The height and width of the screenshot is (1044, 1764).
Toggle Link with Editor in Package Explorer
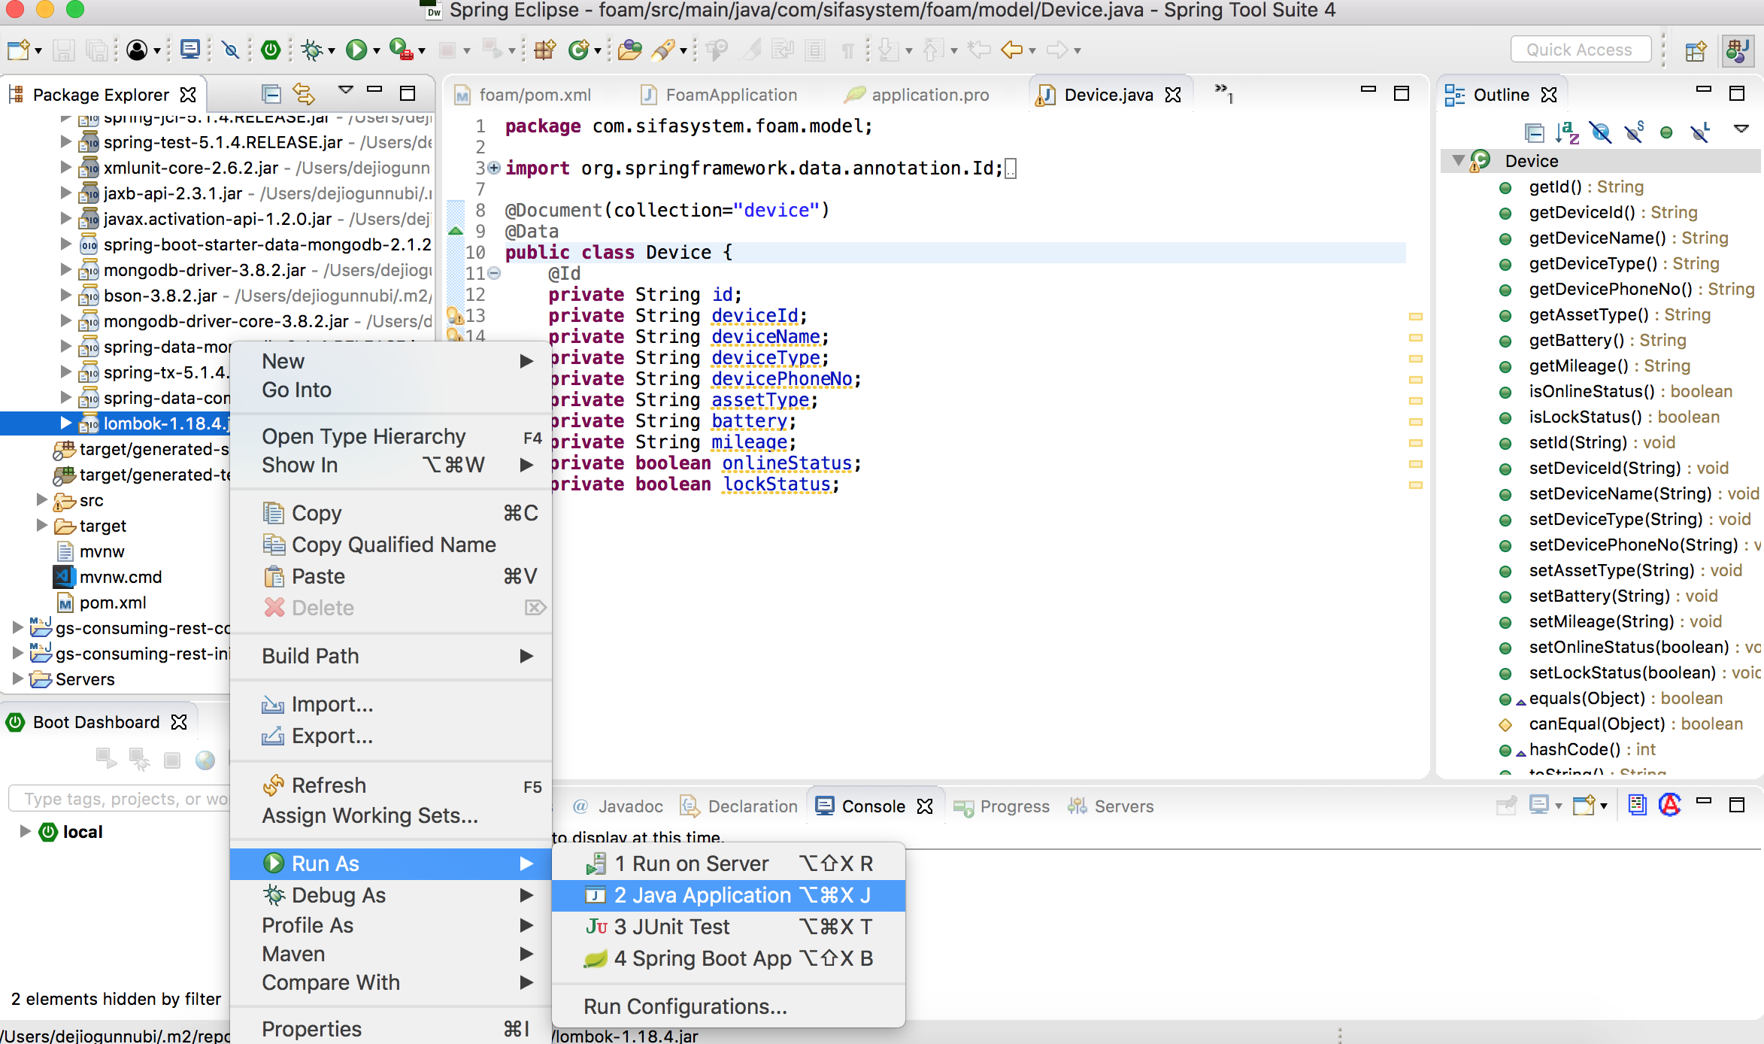click(x=304, y=94)
